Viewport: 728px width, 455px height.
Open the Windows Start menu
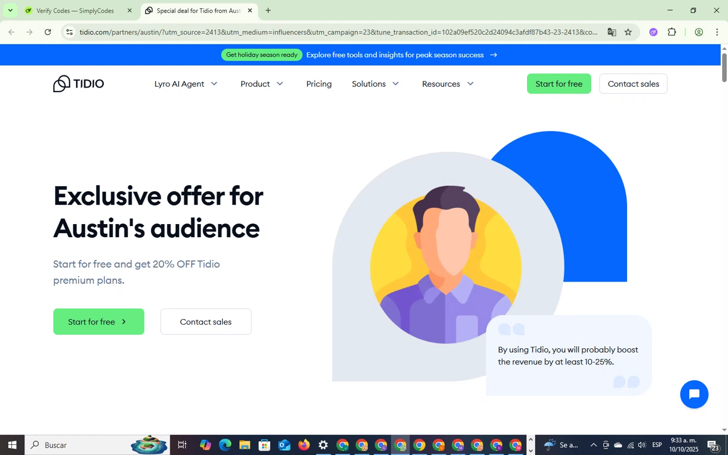tap(12, 445)
